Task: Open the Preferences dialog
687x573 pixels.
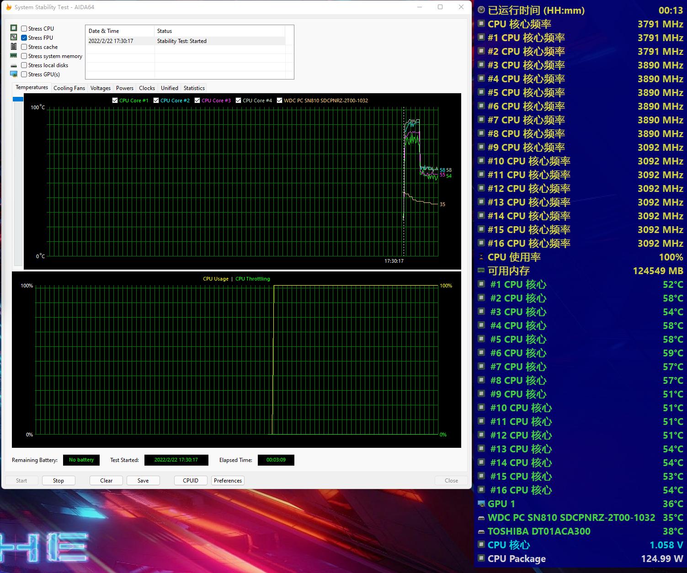Action: click(x=228, y=480)
